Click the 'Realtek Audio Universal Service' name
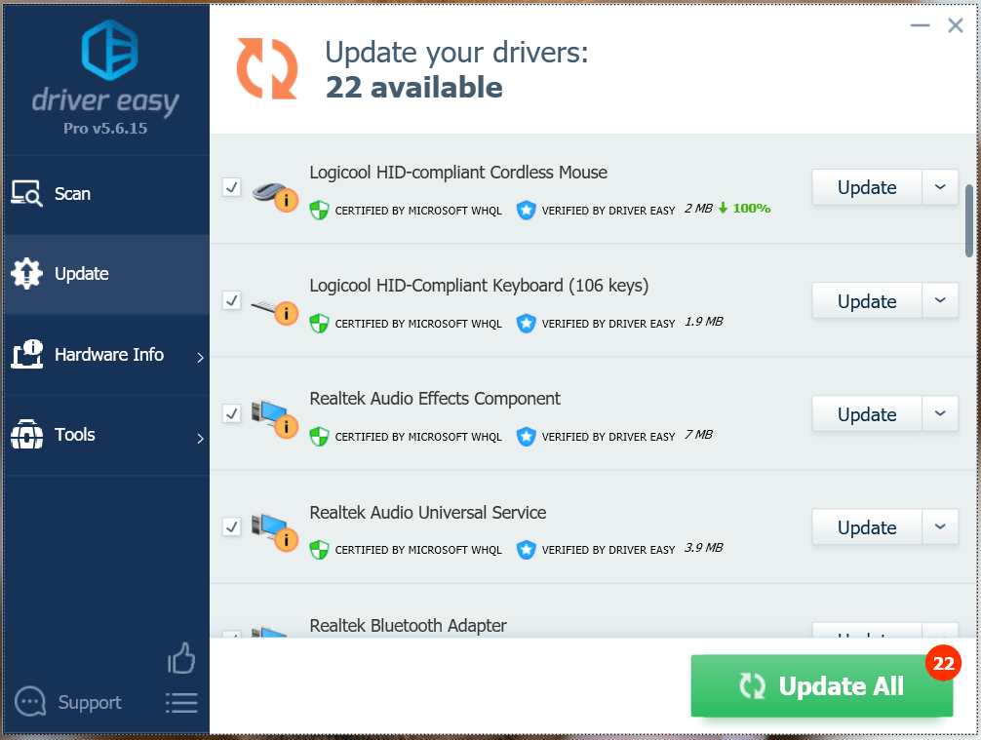The image size is (981, 740). click(x=428, y=512)
